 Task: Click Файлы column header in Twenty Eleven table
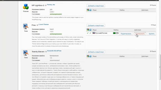click(x=122, y=56)
